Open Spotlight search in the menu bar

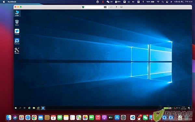163,2
